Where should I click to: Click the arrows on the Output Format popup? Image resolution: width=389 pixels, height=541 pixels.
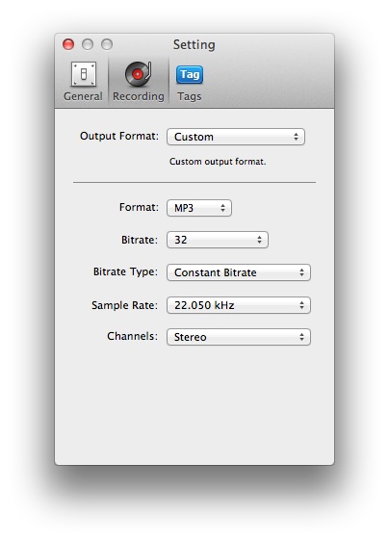point(296,137)
